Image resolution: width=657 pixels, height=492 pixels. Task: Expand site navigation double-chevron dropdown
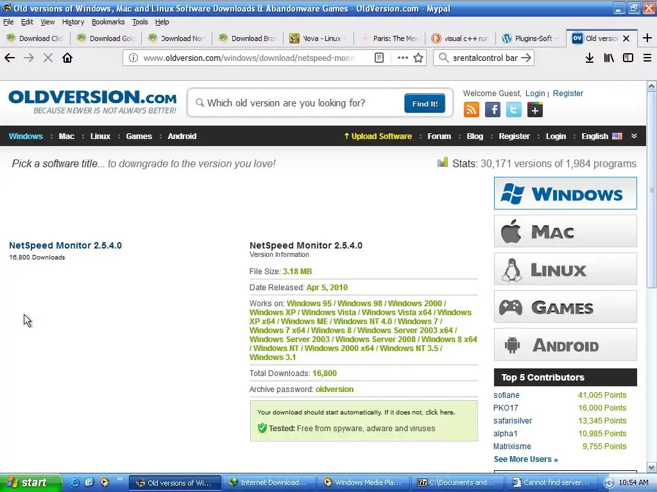[635, 136]
